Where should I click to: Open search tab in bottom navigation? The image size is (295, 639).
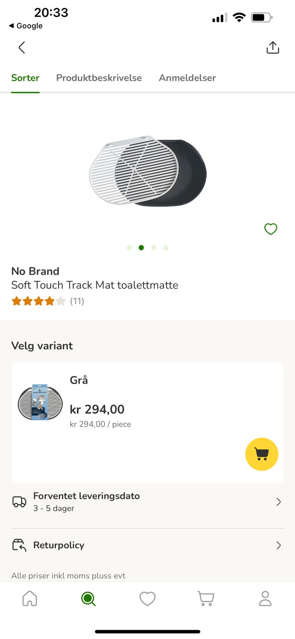tap(88, 599)
